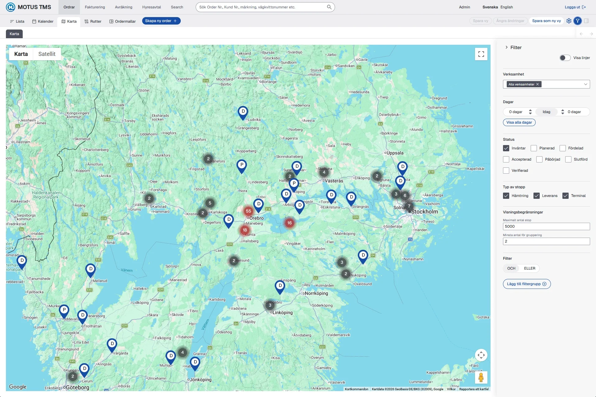Screen dimensions: 596x397
Task: Click the back arrow icon
Action: point(581,34)
